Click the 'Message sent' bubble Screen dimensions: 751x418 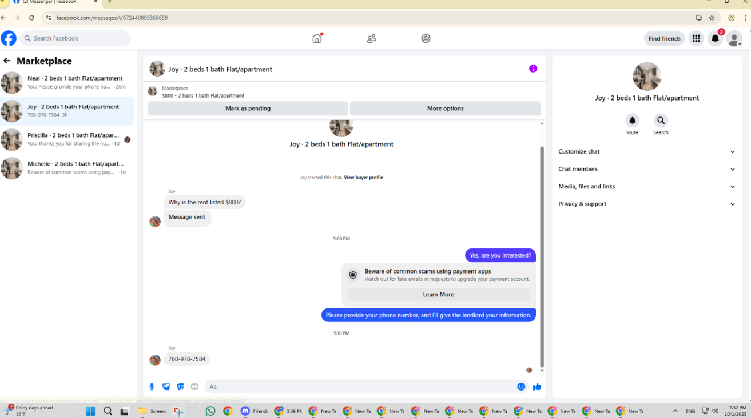pos(187,218)
